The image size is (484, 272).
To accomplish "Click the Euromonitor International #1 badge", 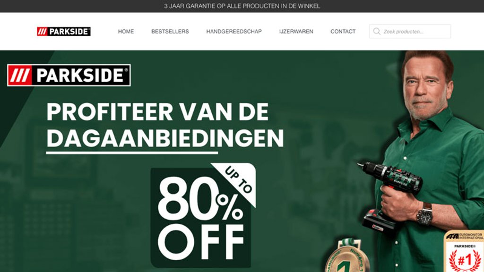I will 464,251.
